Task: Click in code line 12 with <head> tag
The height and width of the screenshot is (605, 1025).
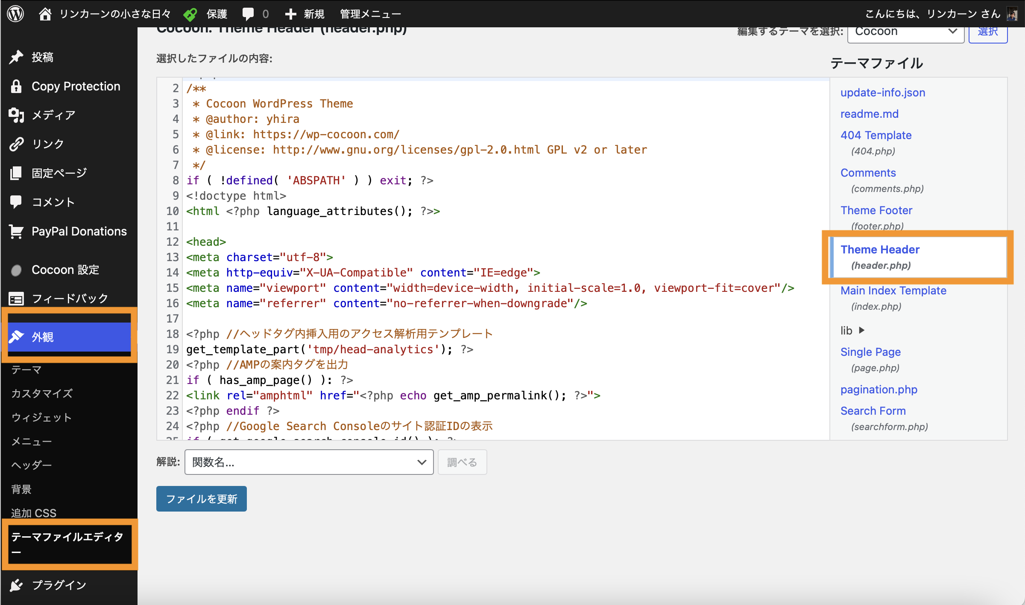Action: [x=206, y=242]
